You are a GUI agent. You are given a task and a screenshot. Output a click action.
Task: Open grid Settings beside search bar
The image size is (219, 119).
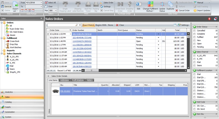pos(183,25)
